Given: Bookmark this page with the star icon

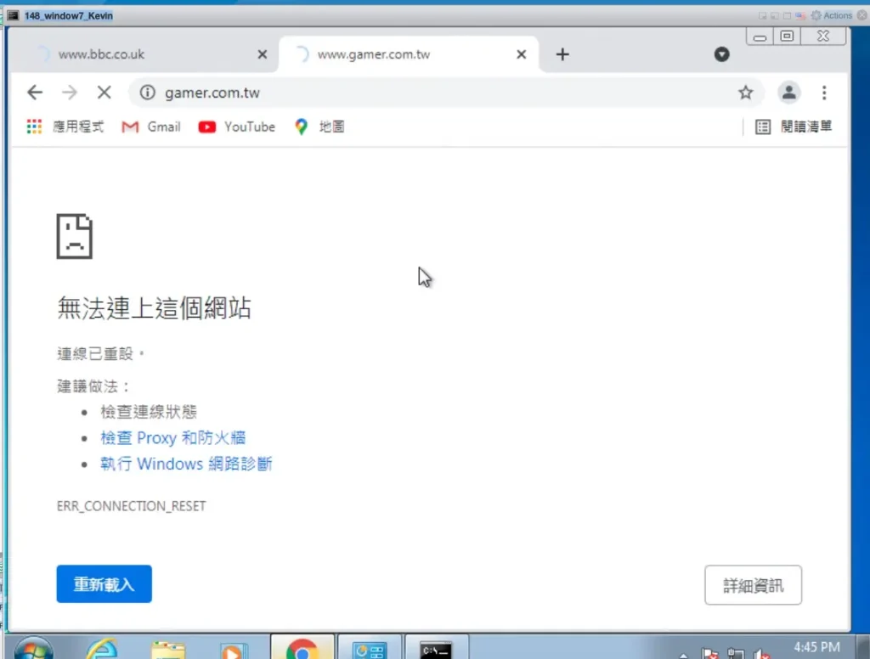Looking at the screenshot, I should pos(745,93).
